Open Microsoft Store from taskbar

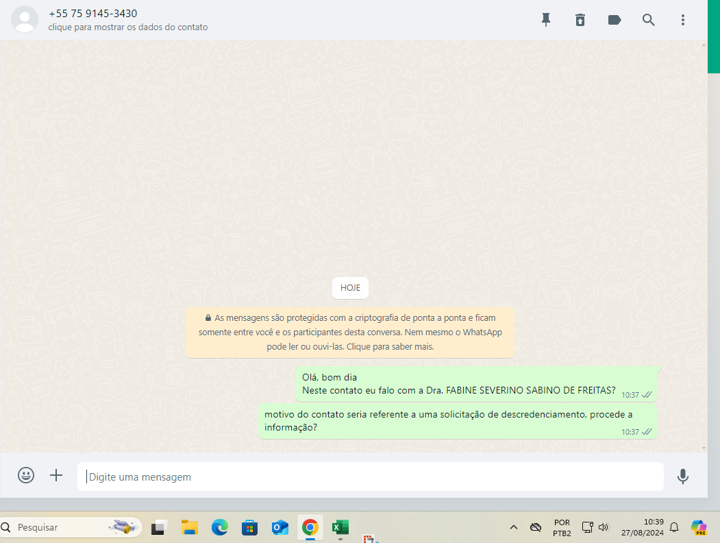pos(250,527)
